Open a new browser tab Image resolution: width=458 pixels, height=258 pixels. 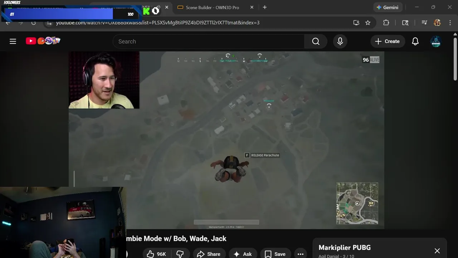tap(265, 8)
